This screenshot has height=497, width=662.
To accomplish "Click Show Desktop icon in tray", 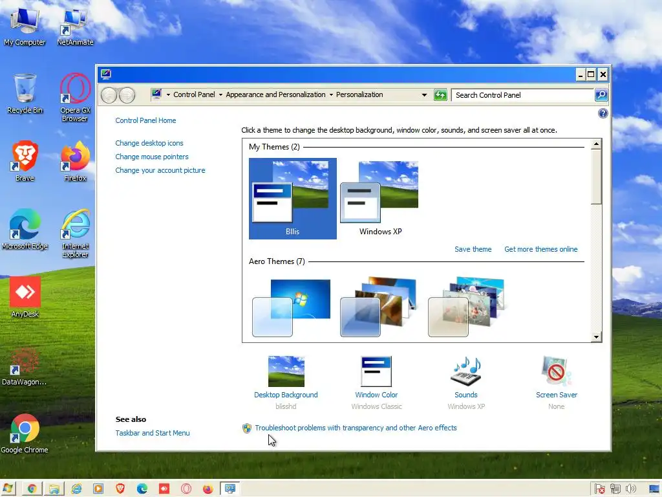I will [654, 489].
